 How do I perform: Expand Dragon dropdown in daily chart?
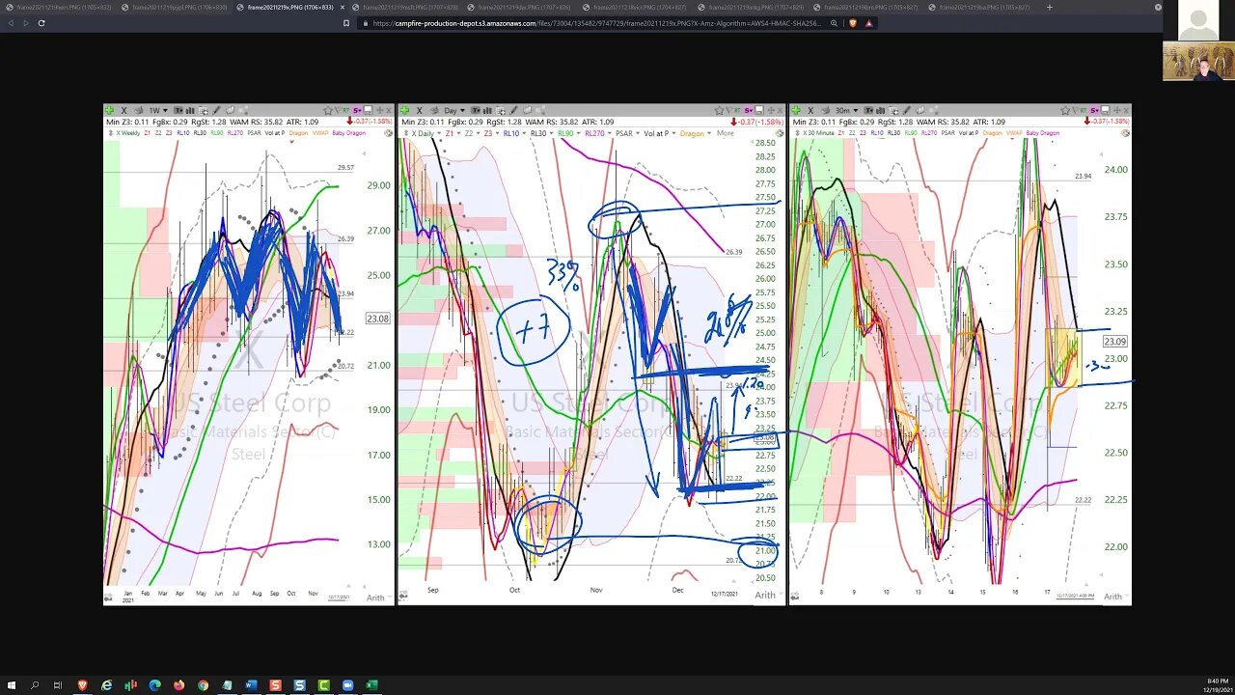tap(709, 133)
